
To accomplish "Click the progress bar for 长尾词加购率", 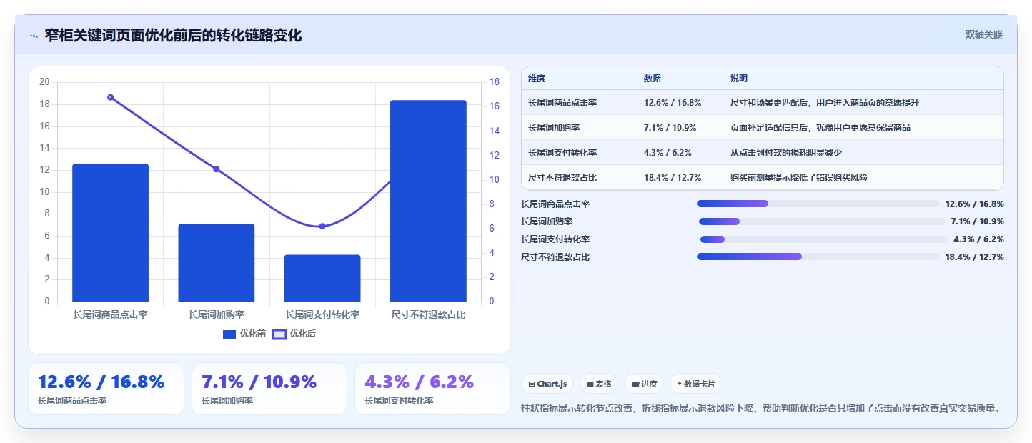I will (822, 221).
